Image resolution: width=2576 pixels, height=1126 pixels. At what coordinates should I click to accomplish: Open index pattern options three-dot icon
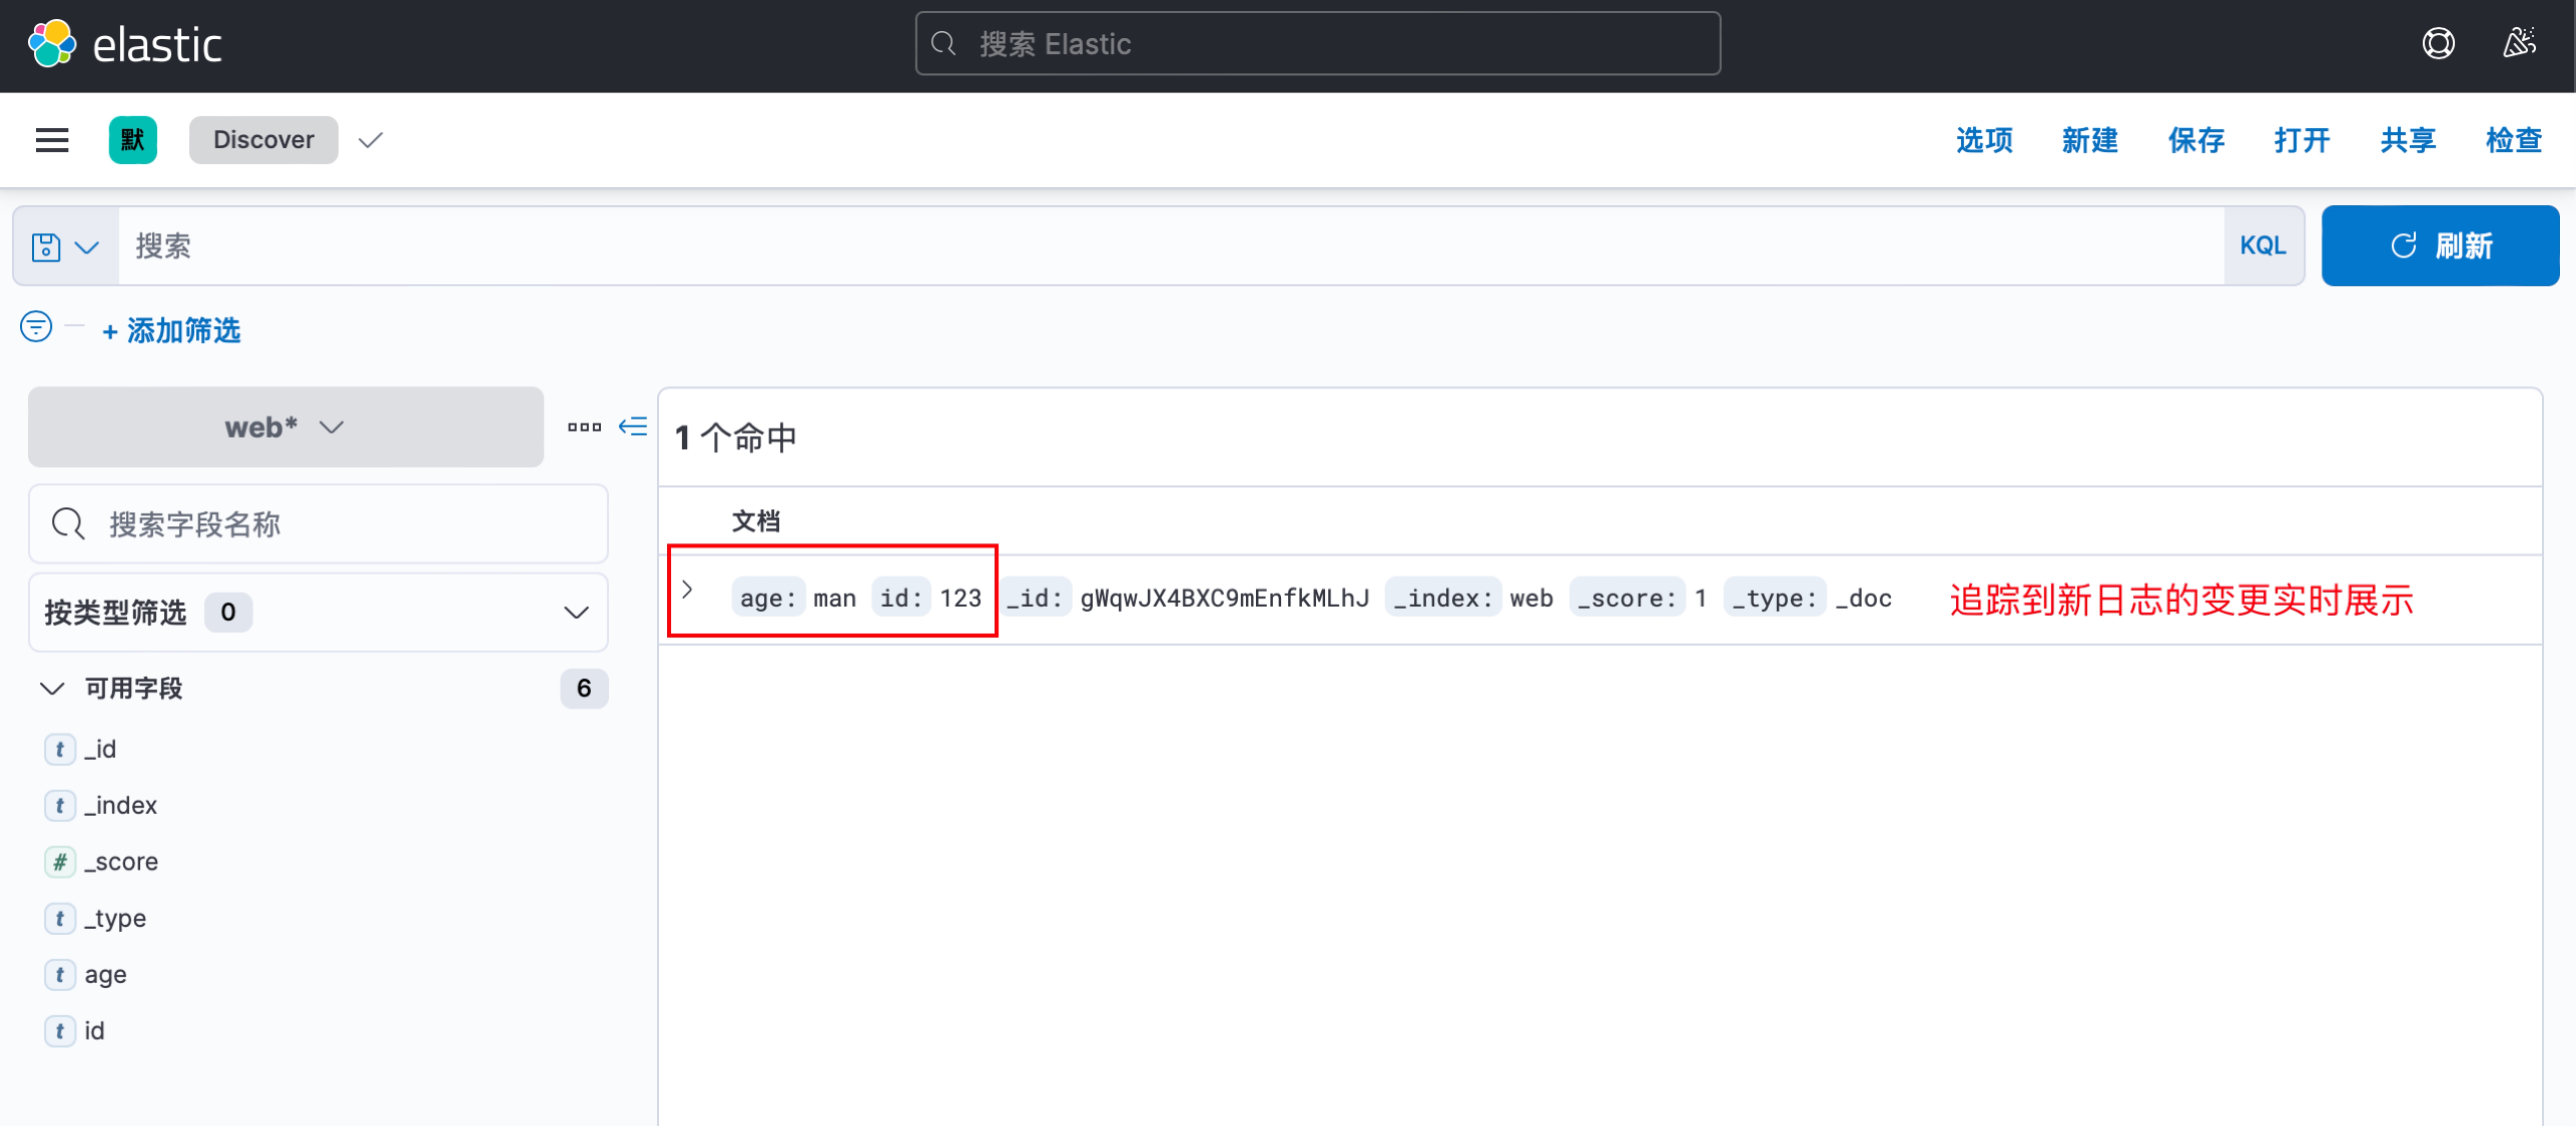584,427
